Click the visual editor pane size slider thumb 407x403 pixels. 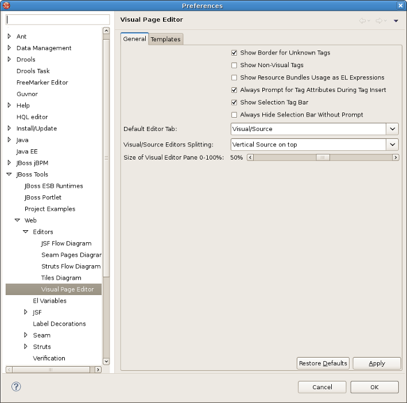coord(323,157)
